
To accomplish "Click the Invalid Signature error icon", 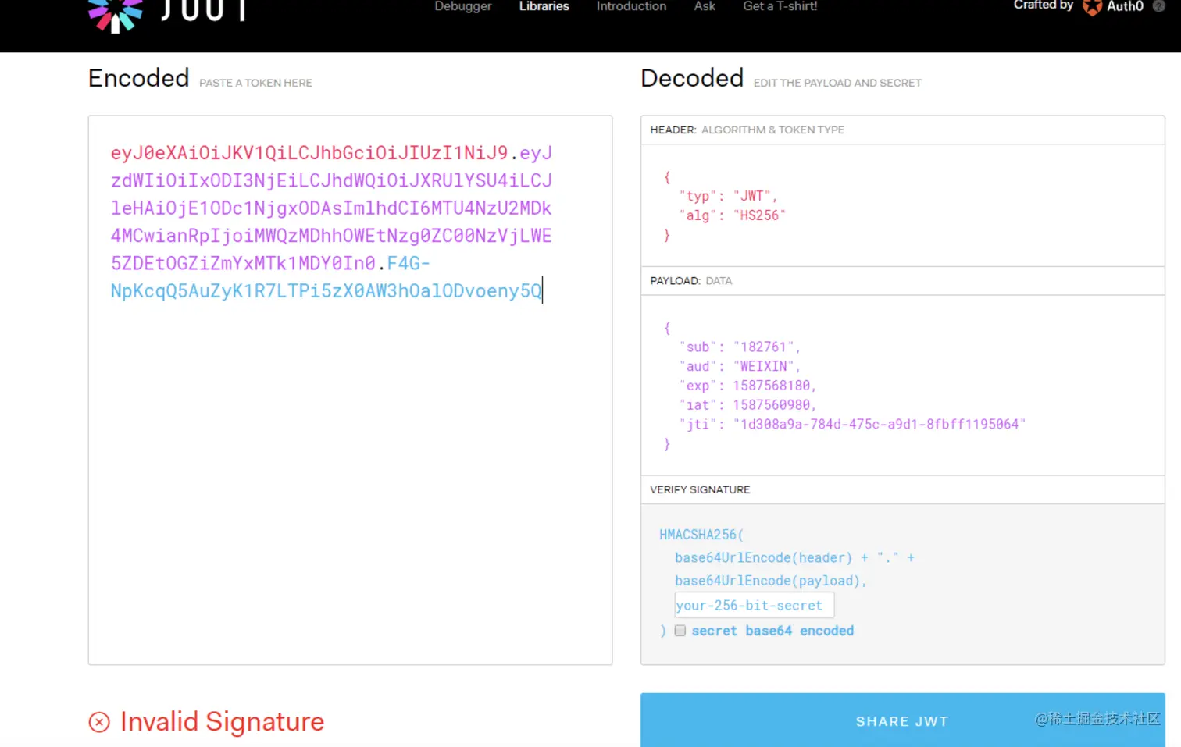I will (x=99, y=722).
